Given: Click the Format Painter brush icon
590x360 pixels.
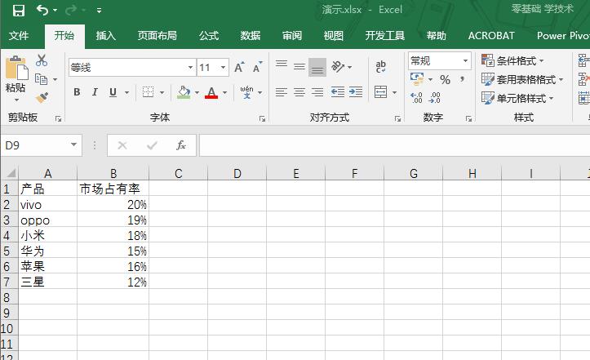Looking at the screenshot, I should 42,98.
